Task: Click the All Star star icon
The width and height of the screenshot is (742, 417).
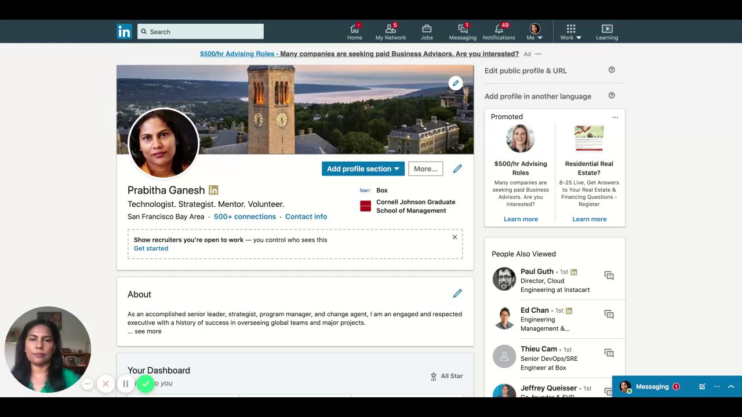Action: coord(434,376)
